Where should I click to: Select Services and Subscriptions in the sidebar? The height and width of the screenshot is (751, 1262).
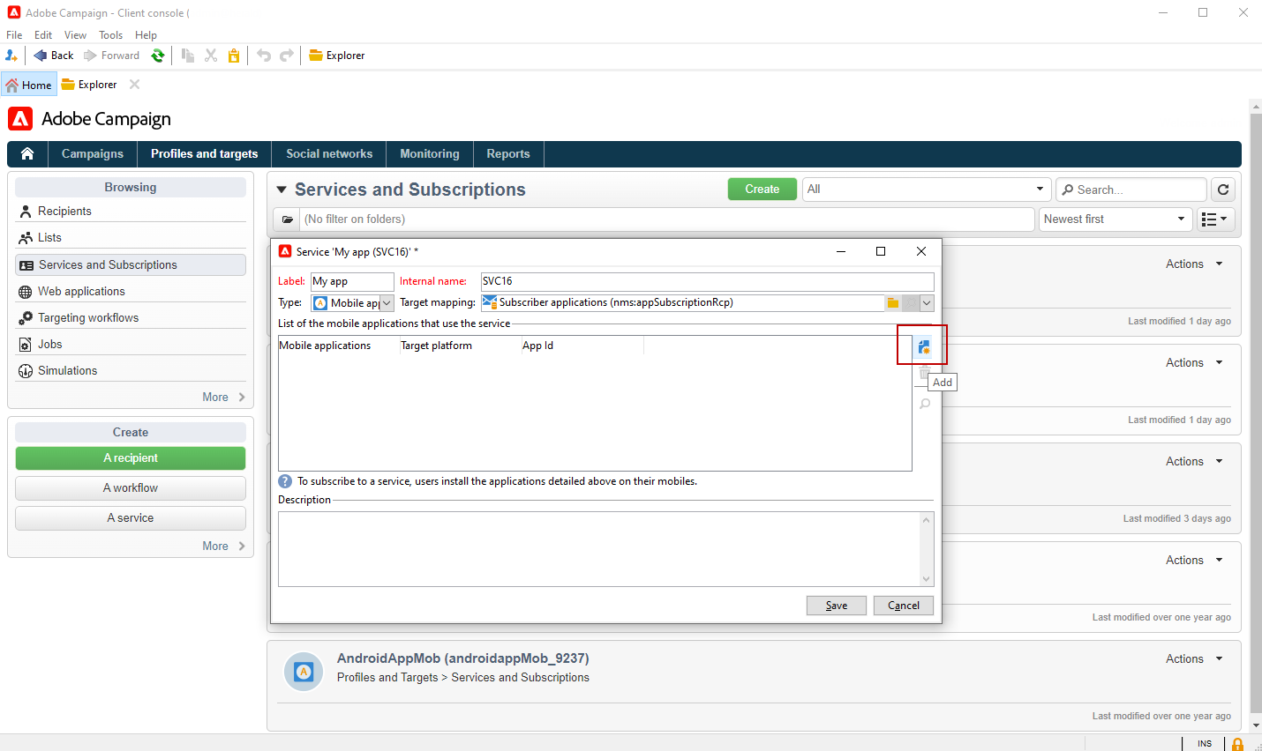tap(131, 265)
